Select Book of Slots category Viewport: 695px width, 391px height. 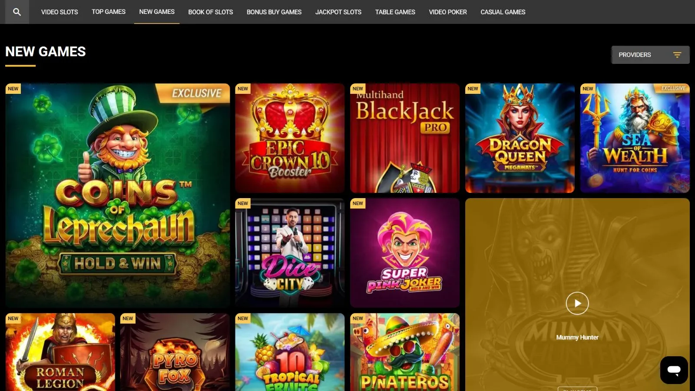pyautogui.click(x=211, y=12)
